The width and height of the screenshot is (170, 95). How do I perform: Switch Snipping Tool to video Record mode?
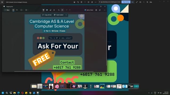click(17, 10)
